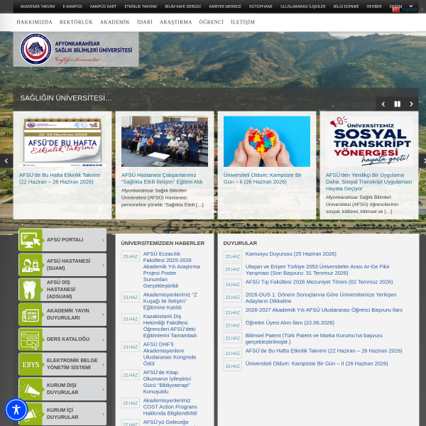Open Öğretim Üyesi Alım İlanı (22.06.2026)
The image size is (426, 426).
click(290, 323)
